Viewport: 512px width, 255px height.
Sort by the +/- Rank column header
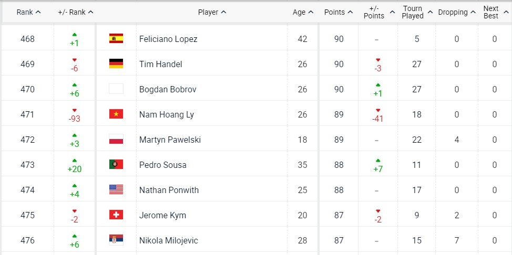[x=75, y=12]
